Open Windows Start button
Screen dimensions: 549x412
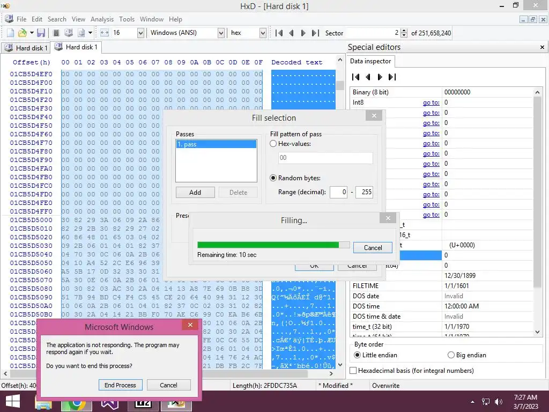[x=13, y=401]
